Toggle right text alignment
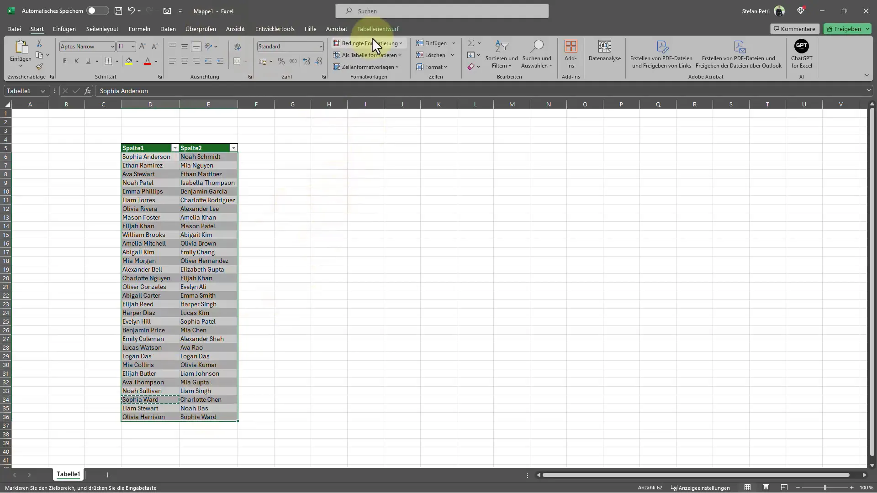 tap(196, 61)
